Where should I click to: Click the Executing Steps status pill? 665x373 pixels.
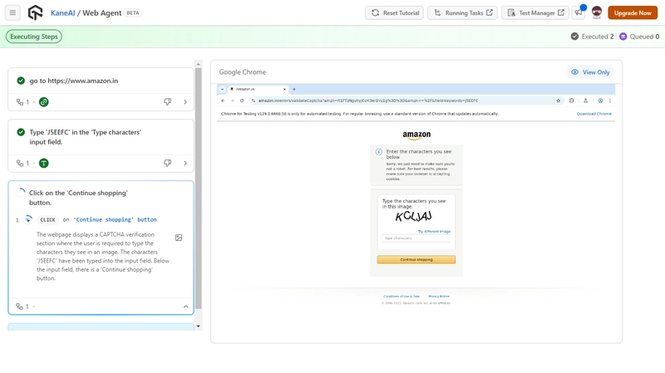[x=34, y=37]
